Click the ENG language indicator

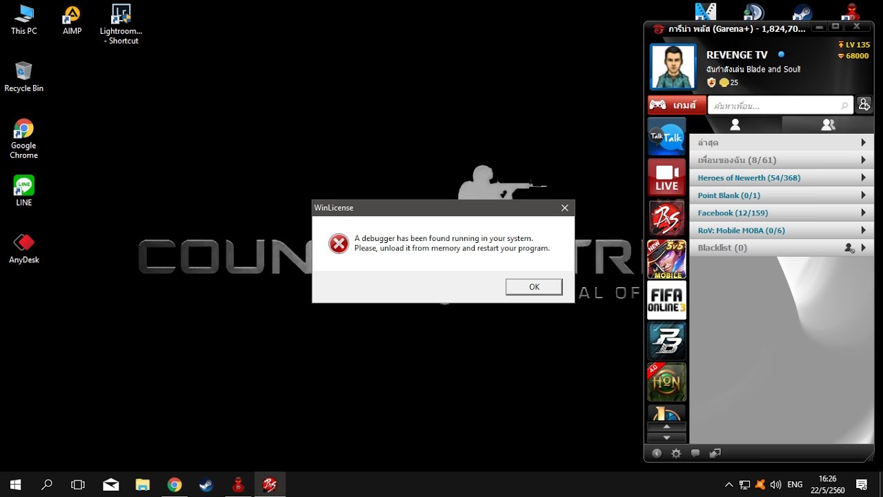[795, 485]
